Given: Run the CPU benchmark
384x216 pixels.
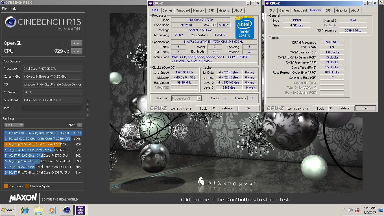Looking at the screenshot, I should (x=76, y=51).
